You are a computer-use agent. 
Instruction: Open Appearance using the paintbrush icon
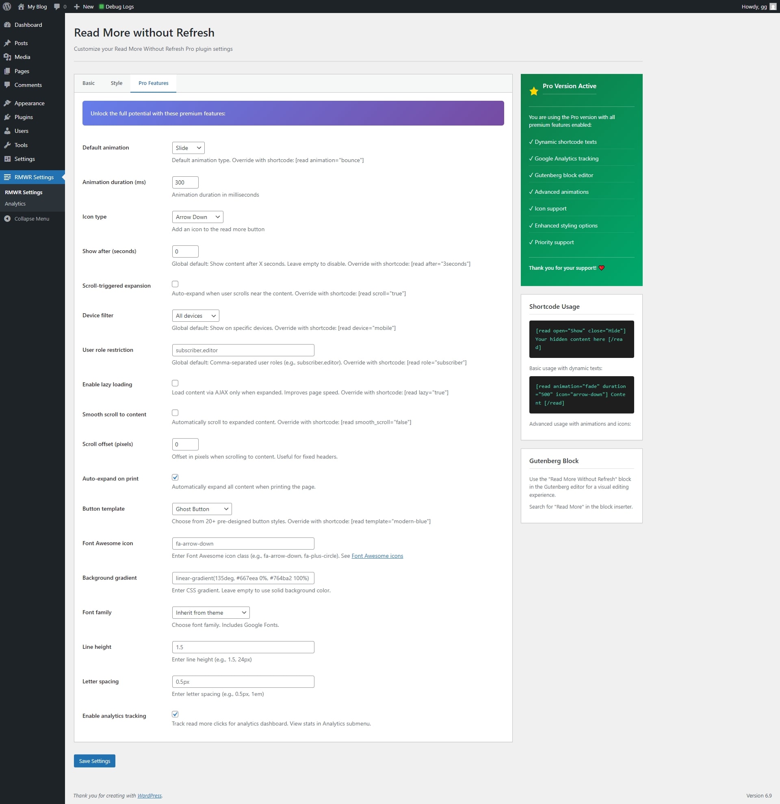coord(8,103)
